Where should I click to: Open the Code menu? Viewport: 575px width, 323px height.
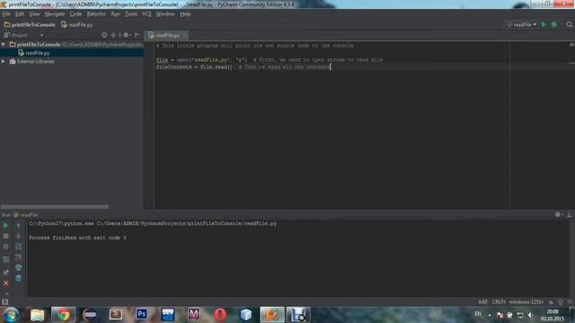point(75,14)
